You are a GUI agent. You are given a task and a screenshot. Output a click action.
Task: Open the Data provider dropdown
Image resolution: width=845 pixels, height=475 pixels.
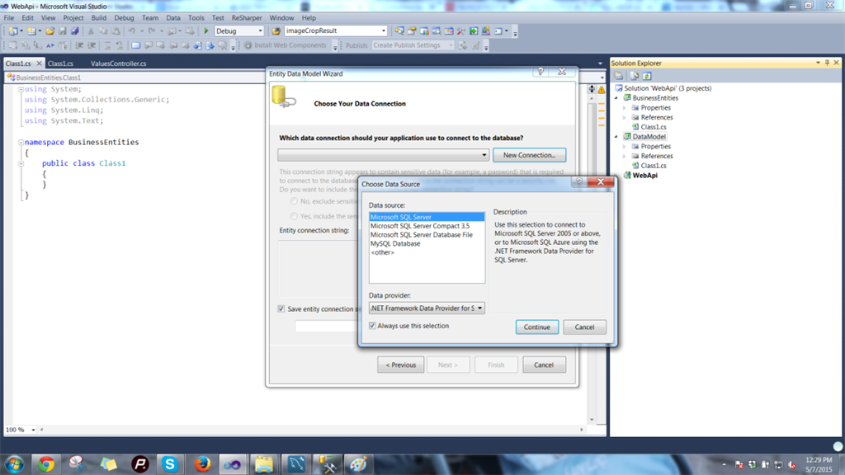tap(479, 308)
